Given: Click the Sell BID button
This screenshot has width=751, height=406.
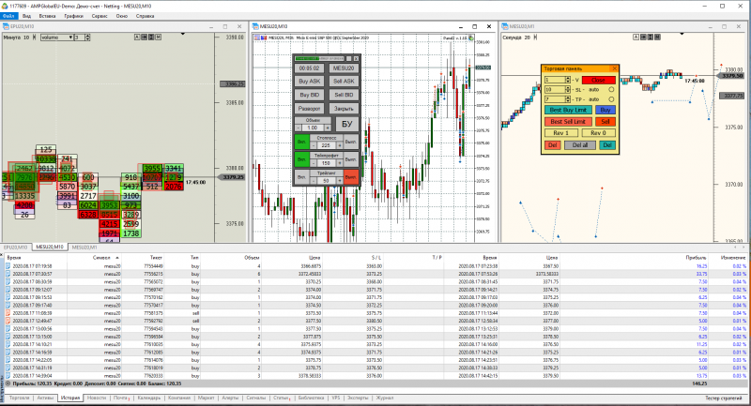Looking at the screenshot, I should point(344,95).
